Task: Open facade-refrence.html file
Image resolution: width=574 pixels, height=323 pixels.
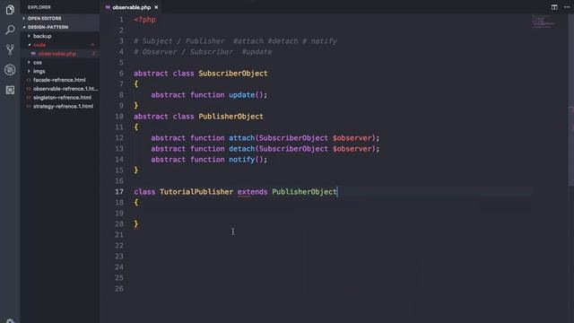Action: coord(59,80)
